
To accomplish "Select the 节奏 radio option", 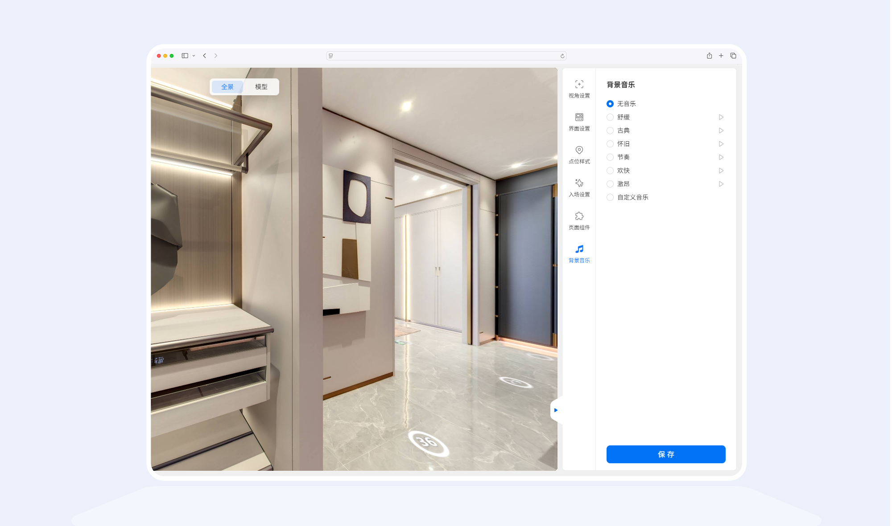I will pos(610,157).
